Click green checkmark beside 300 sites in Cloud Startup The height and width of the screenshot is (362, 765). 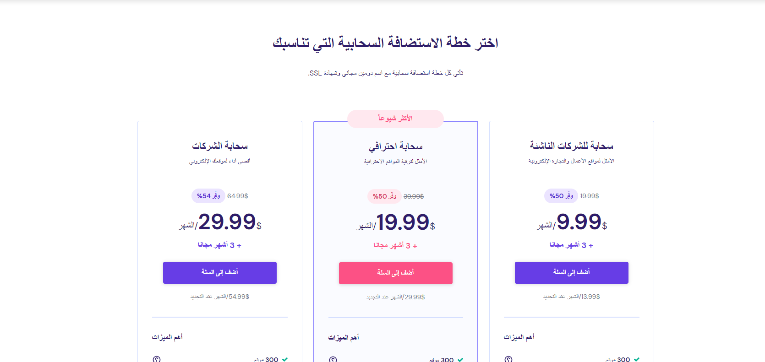[637, 359]
